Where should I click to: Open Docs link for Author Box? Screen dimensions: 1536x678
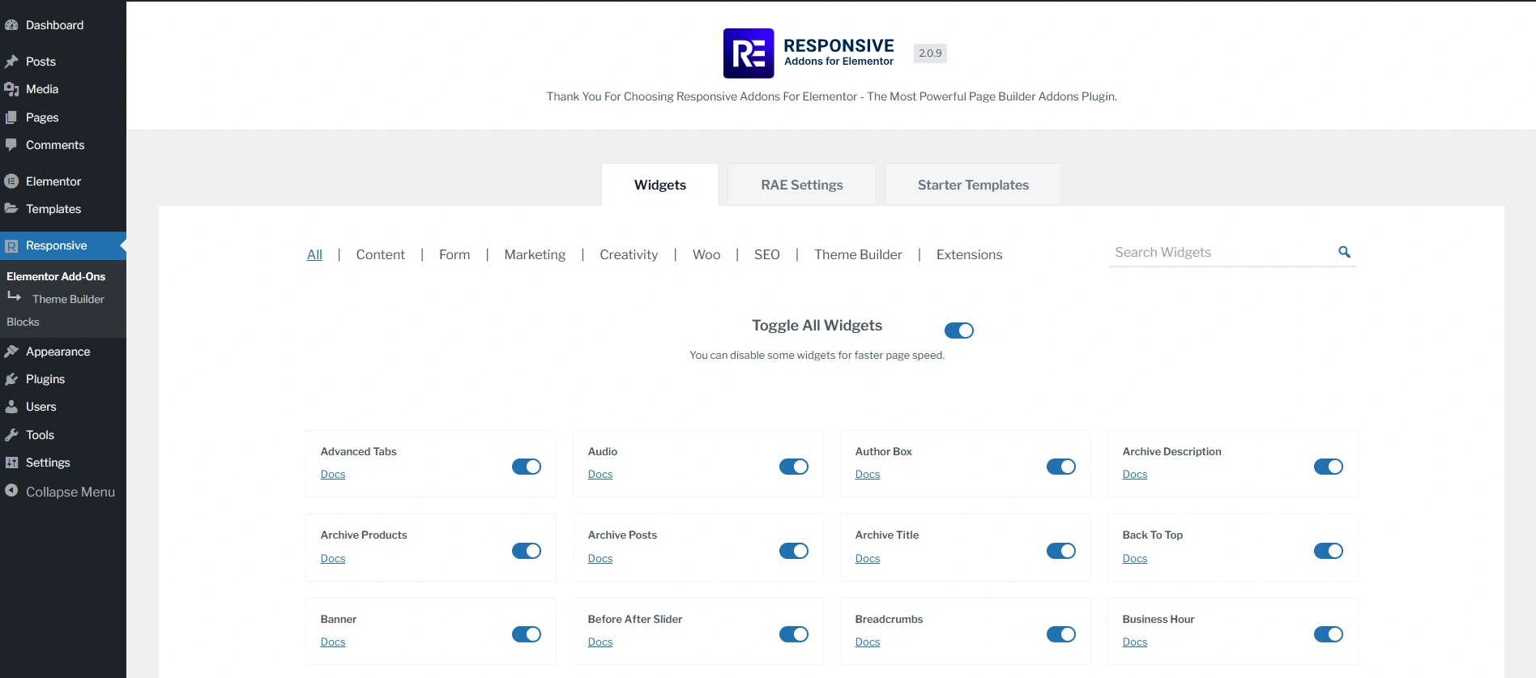tap(868, 475)
